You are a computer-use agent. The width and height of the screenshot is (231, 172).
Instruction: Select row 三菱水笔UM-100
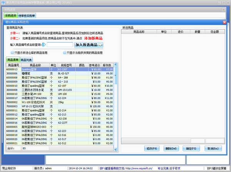(60, 94)
